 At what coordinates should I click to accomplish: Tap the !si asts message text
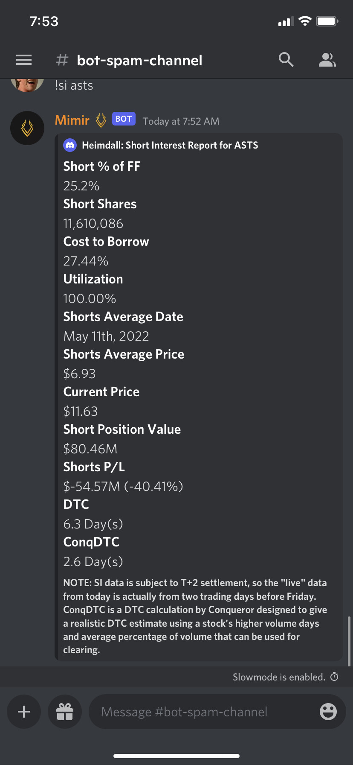click(74, 85)
